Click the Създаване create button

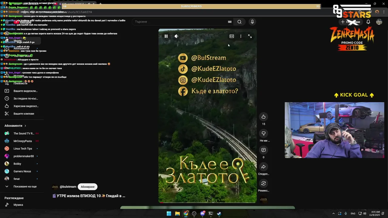point(350,22)
